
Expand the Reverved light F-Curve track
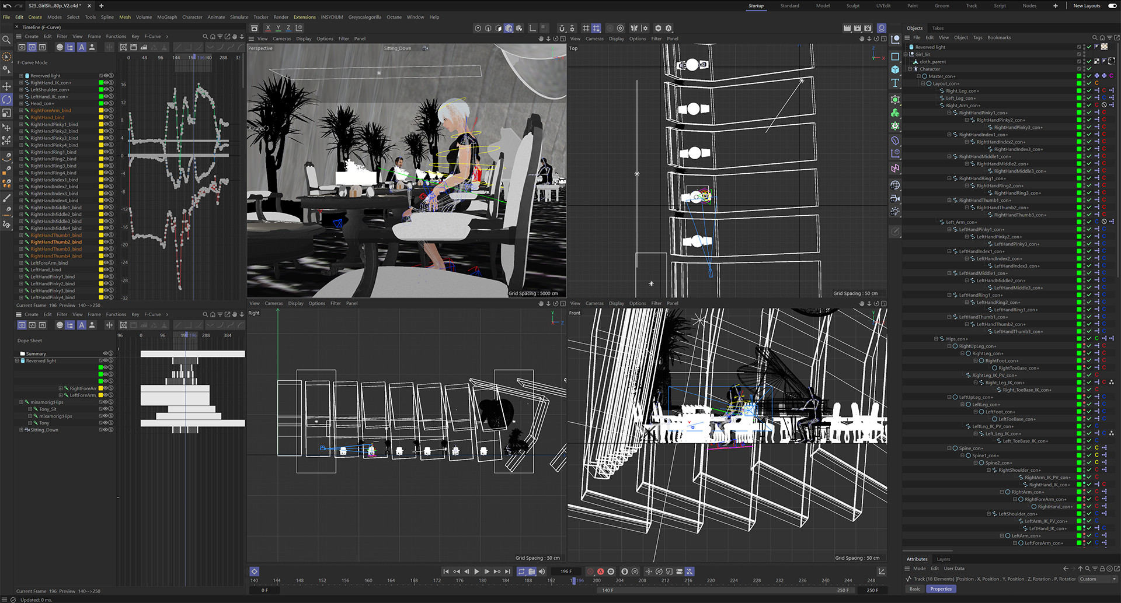tap(21, 76)
